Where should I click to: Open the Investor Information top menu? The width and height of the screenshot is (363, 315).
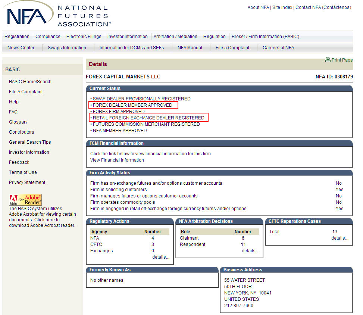click(x=127, y=37)
